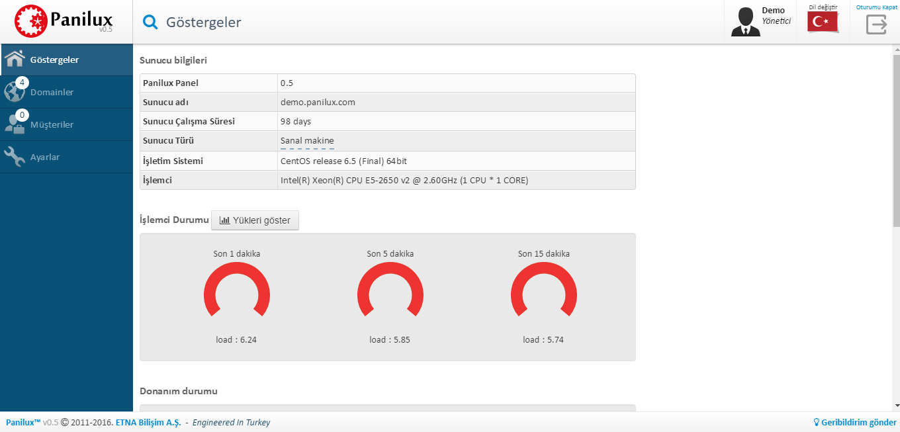900x432 pixels.
Task: Click the Demo user avatar icon
Action: (745, 22)
